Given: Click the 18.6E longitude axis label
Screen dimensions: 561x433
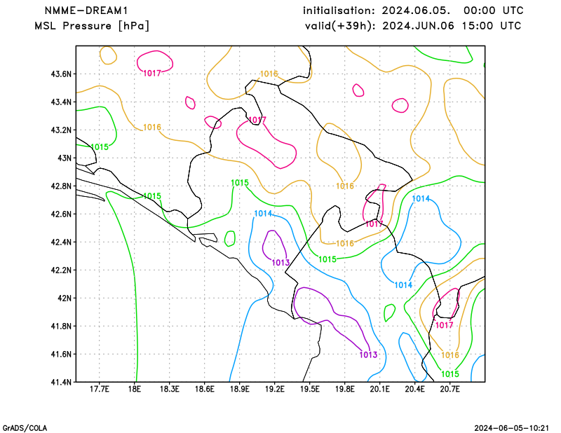Looking at the screenshot, I should (205, 389).
